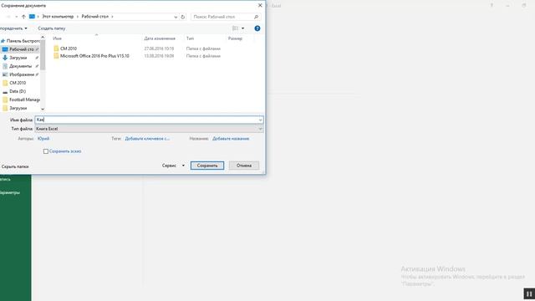Refresh the Рабочий стол folder listing
Viewport: 535px width, 301px height.
tap(183, 17)
